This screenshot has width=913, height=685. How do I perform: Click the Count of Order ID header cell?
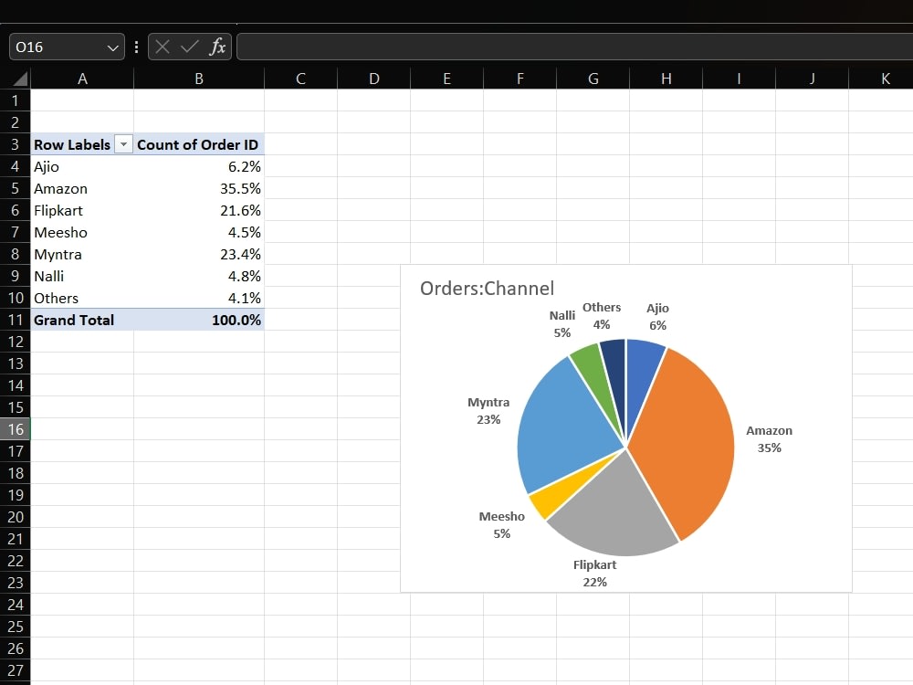198,143
